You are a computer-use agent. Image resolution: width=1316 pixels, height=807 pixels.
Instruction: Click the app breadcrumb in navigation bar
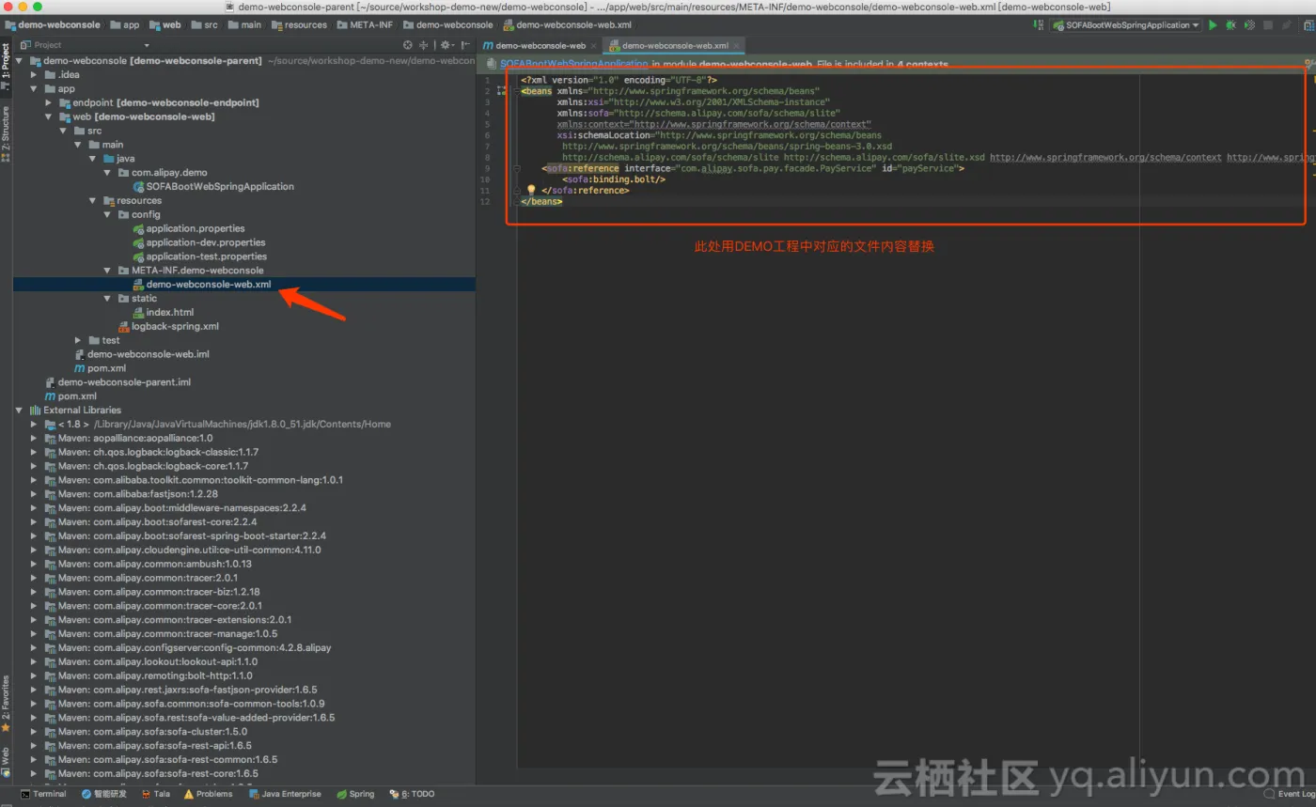coord(125,25)
